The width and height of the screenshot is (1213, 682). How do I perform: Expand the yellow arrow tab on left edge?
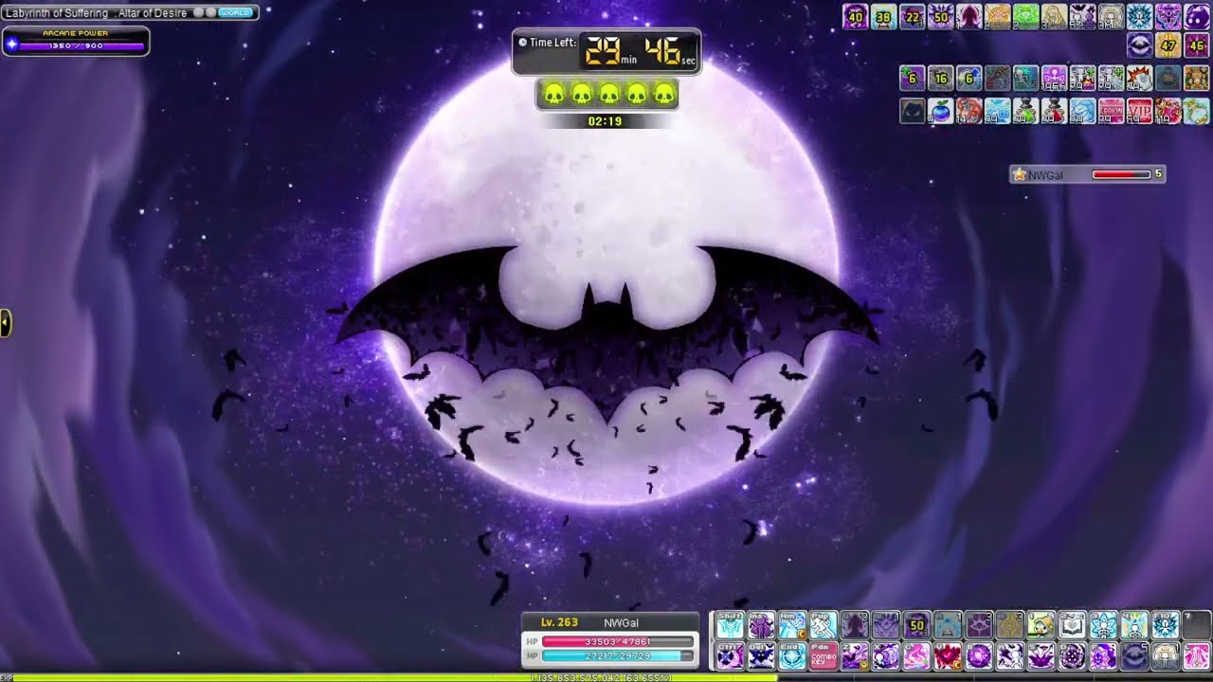(5, 324)
